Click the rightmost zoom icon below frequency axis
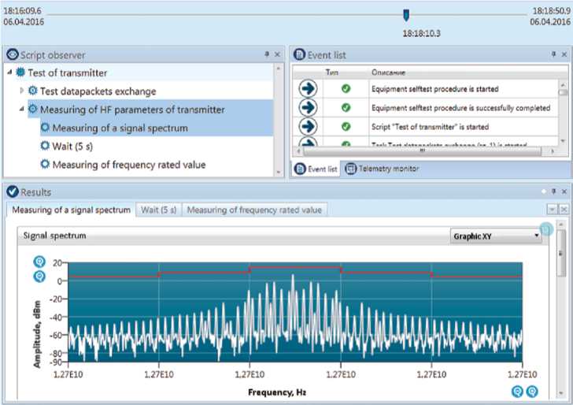 click(x=532, y=391)
